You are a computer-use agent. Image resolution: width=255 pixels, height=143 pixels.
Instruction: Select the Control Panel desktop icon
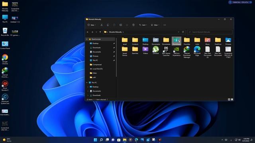point(5,45)
